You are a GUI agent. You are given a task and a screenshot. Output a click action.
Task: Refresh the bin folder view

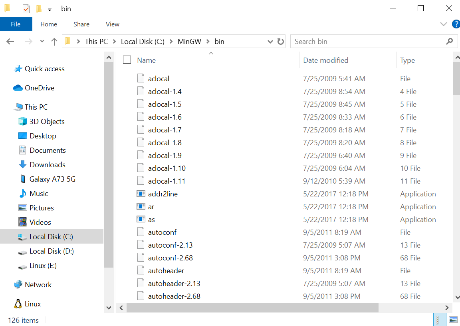(280, 42)
